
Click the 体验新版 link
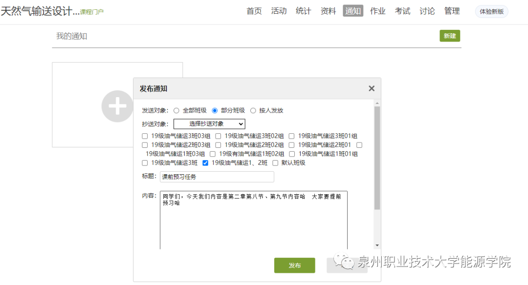coord(491,11)
